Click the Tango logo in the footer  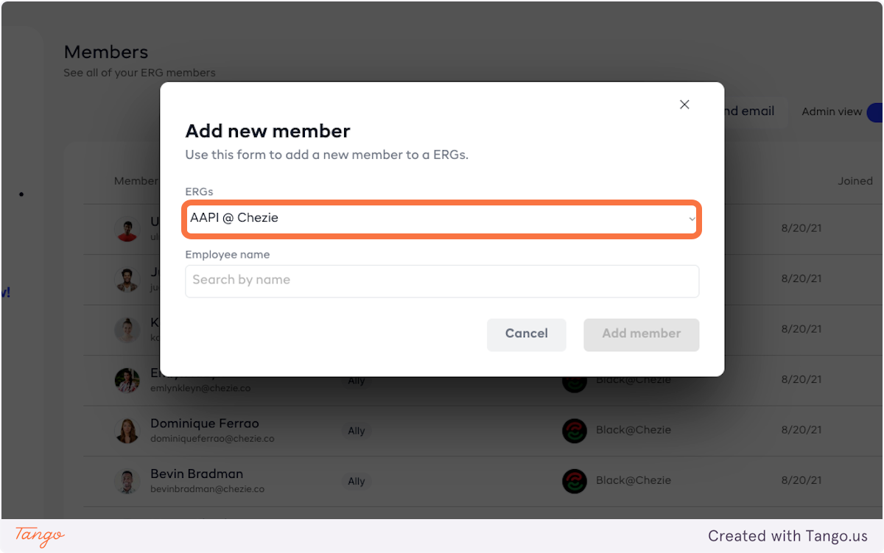40,535
